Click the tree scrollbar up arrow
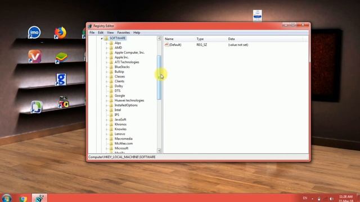 click(x=159, y=38)
